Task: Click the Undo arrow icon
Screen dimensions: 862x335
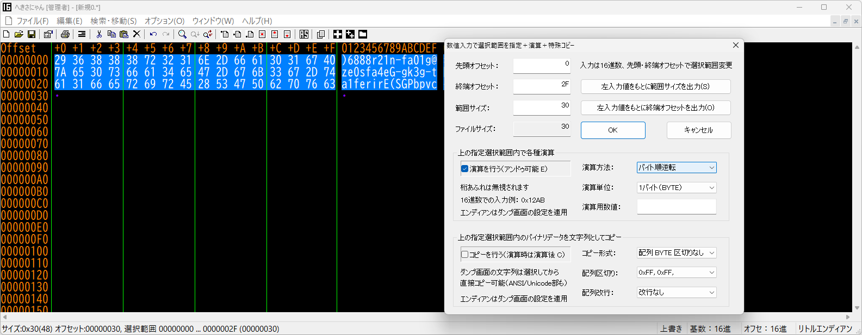Action: (153, 34)
